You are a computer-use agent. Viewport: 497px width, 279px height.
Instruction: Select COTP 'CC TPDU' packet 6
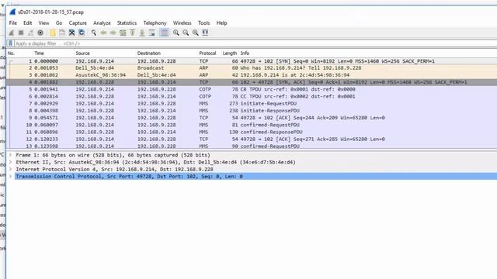(252, 96)
